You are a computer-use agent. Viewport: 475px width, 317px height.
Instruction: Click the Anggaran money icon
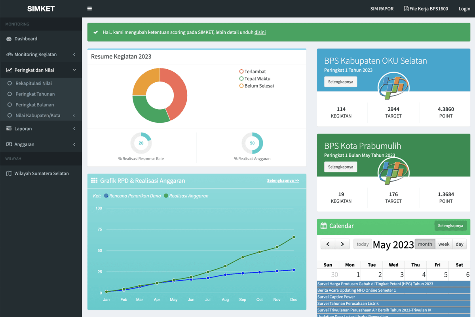pyautogui.click(x=9, y=144)
